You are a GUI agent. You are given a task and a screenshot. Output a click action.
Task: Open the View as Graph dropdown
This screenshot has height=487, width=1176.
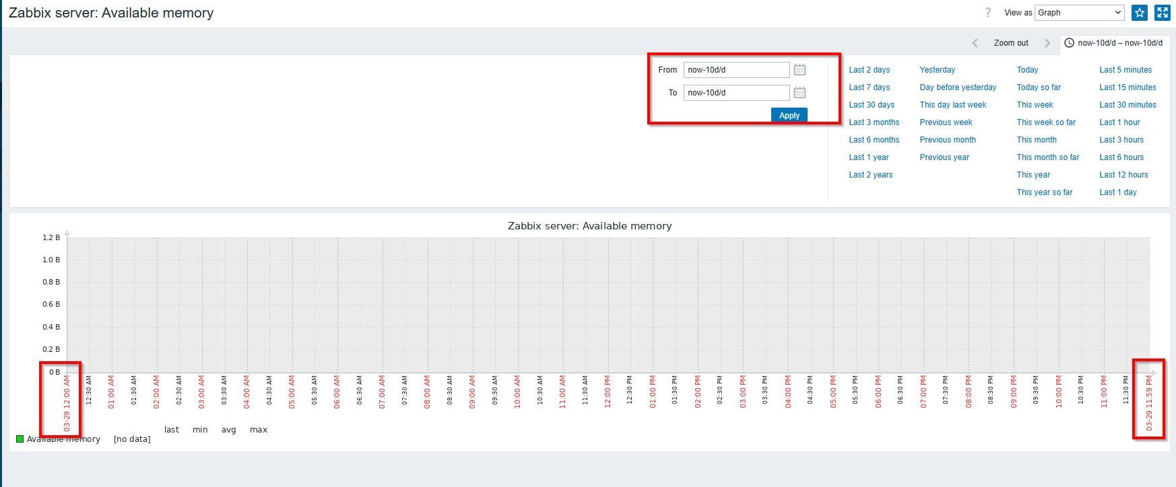click(x=1080, y=13)
